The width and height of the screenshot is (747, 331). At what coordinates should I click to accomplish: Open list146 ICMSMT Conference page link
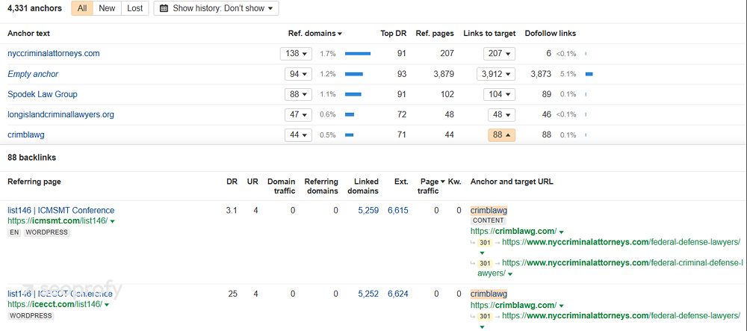[61, 210]
